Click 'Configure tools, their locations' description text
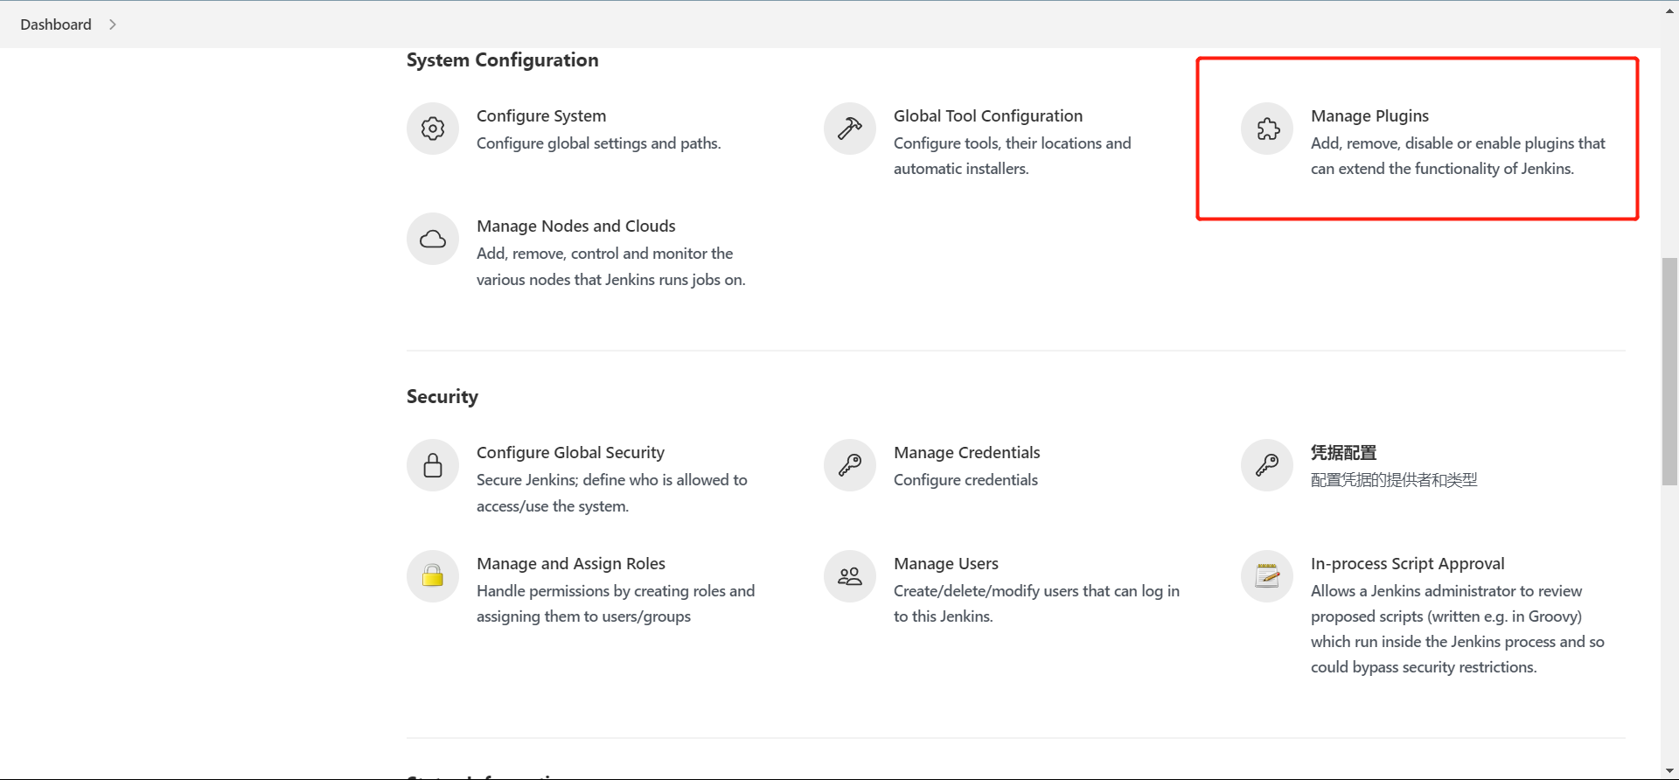The image size is (1679, 780). point(1013,156)
